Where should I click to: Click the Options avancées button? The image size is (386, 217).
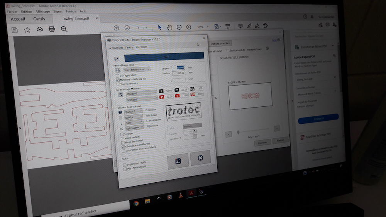pos(220,44)
